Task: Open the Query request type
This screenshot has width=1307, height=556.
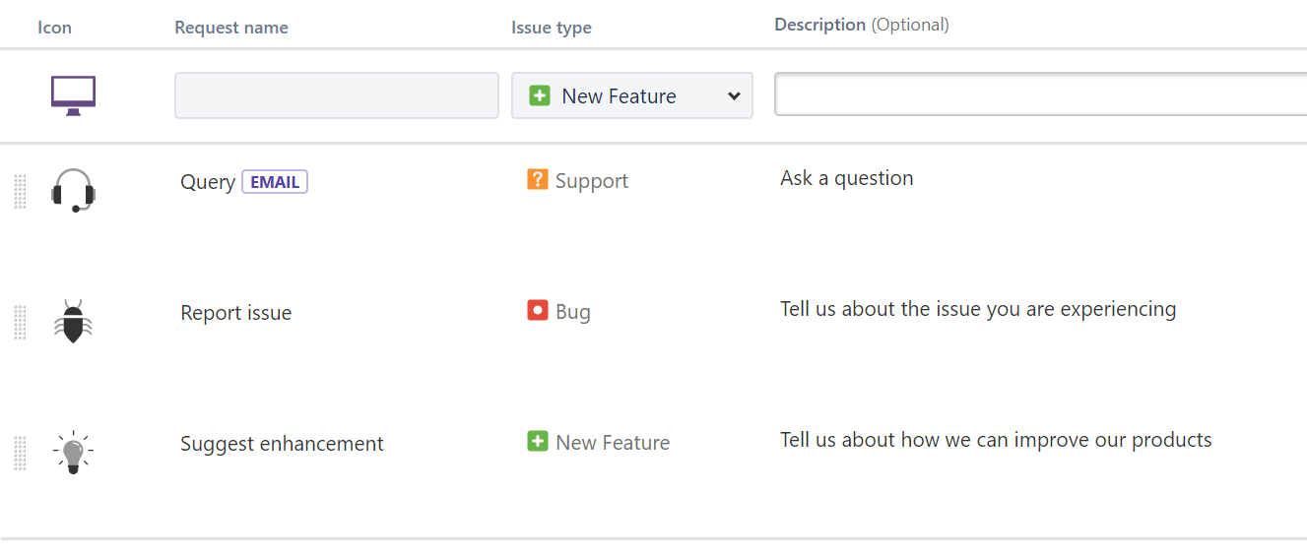Action: point(208,182)
